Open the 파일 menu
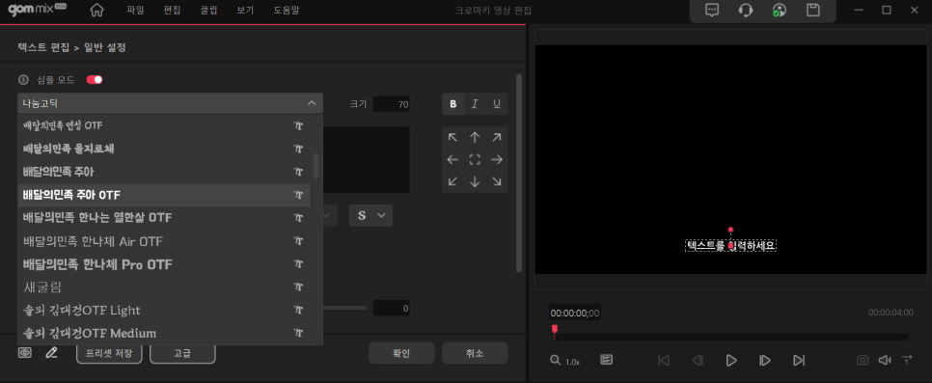The image size is (932, 383). [135, 10]
